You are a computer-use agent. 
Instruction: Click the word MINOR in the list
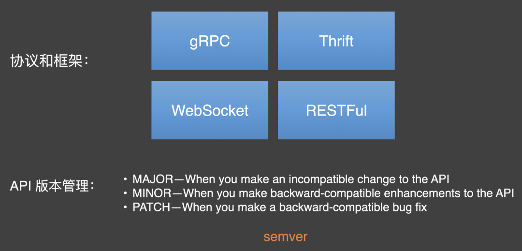pyautogui.click(x=152, y=193)
